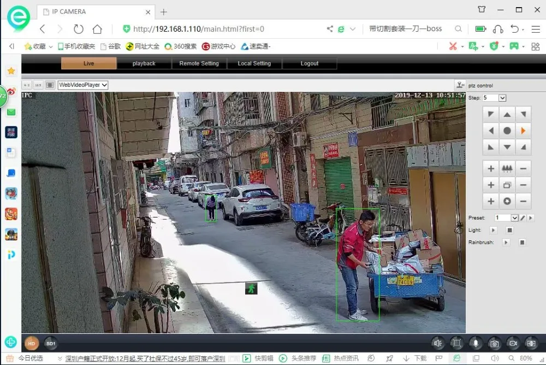Click plus beside the trees zoom icon
Image resolution: width=546 pixels, height=365 pixels.
pos(491,169)
